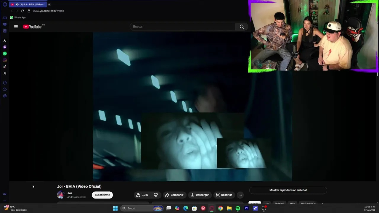
Task: Clip the video with Recortar button
Action: [x=224, y=195]
